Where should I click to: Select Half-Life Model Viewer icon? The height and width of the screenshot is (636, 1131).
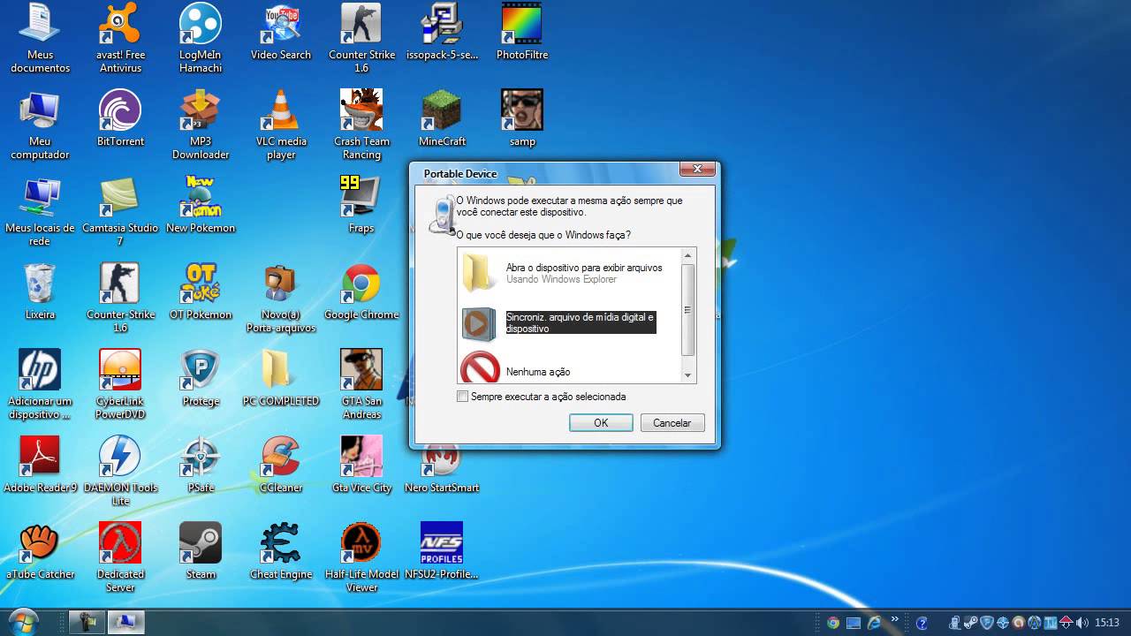(x=361, y=557)
